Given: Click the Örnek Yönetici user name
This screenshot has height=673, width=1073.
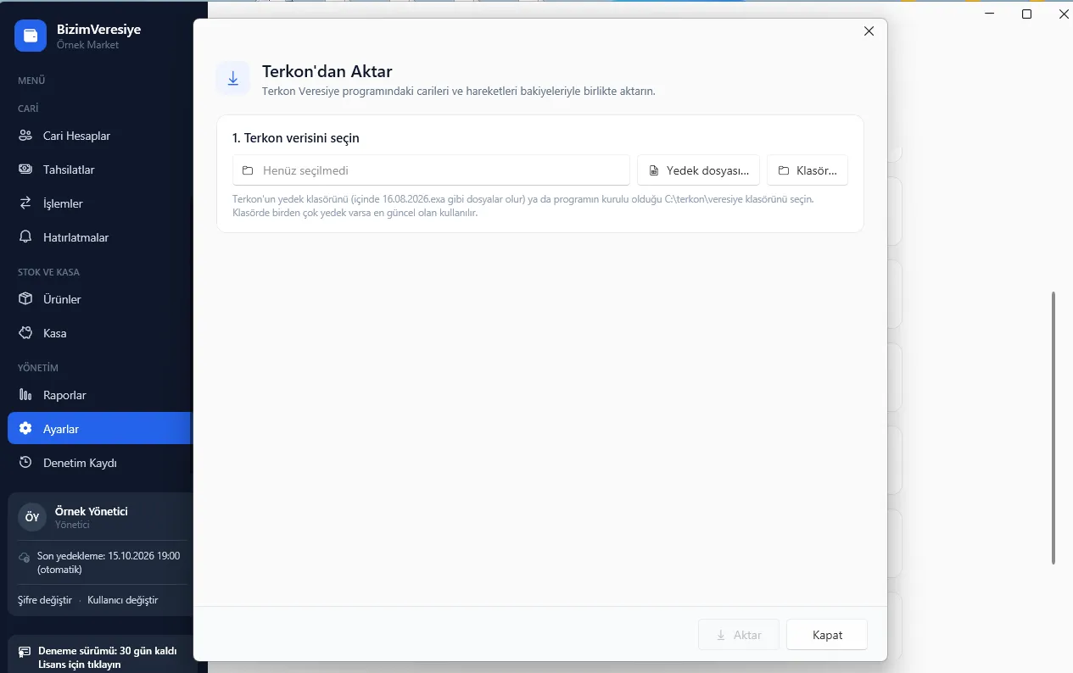Looking at the screenshot, I should pos(91,511).
